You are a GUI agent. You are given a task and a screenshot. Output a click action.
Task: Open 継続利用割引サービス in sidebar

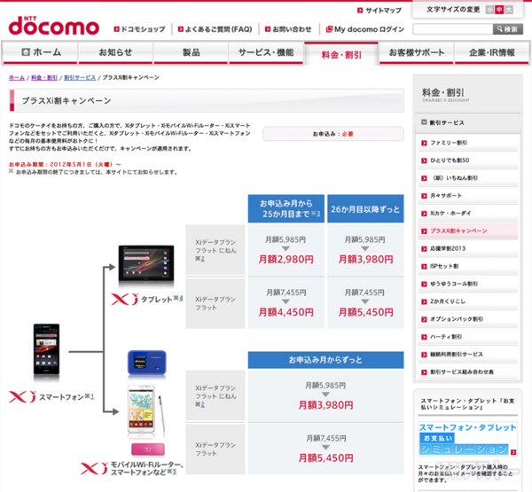457,355
